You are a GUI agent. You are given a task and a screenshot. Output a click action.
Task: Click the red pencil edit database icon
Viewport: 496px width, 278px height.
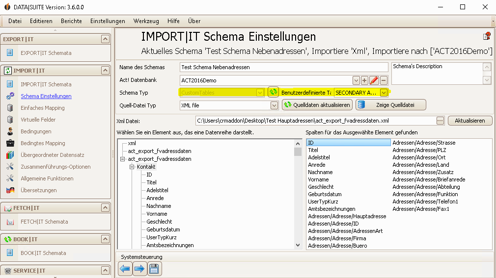tap(374, 80)
